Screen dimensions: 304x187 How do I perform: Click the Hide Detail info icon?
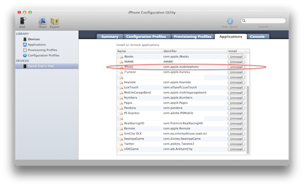click(230, 21)
